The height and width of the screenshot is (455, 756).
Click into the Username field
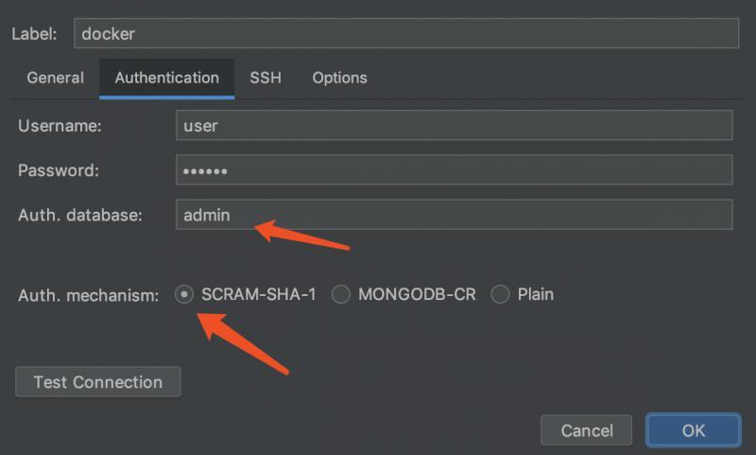pos(455,126)
